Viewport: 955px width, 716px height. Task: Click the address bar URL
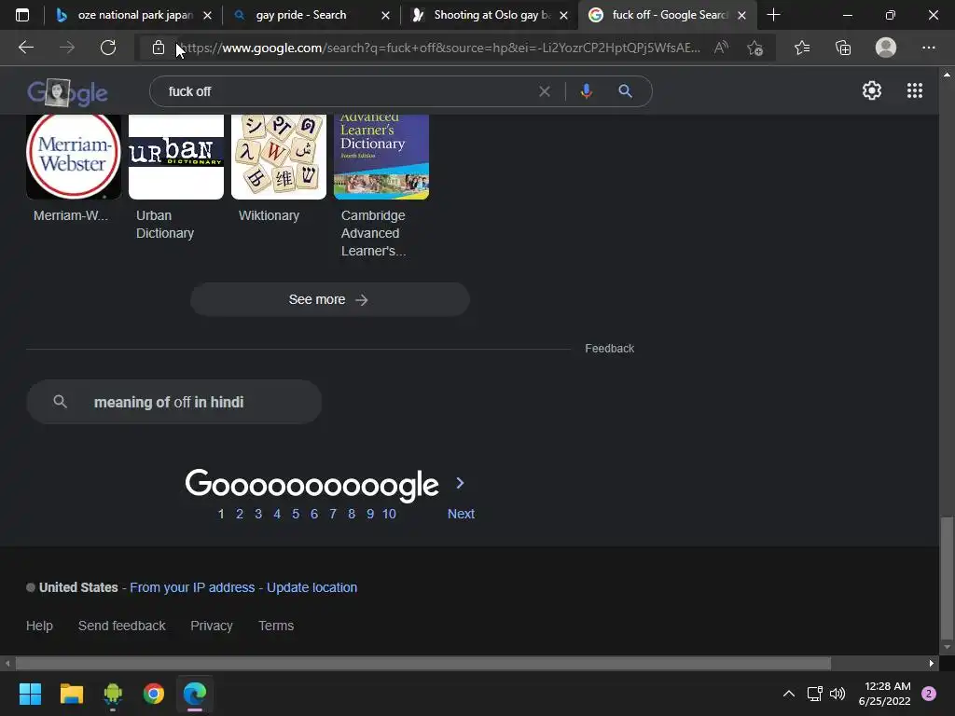tap(438, 48)
